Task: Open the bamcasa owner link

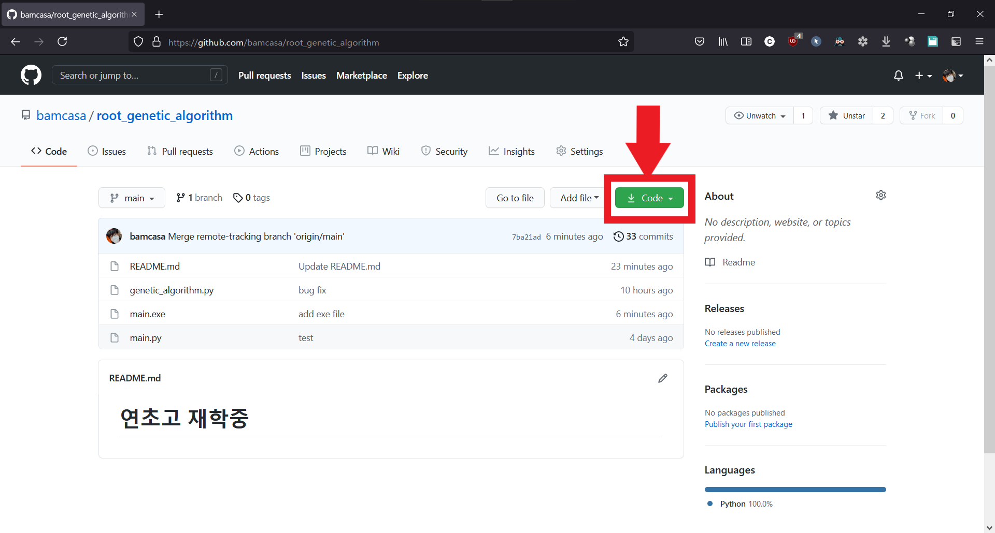Action: pos(61,115)
